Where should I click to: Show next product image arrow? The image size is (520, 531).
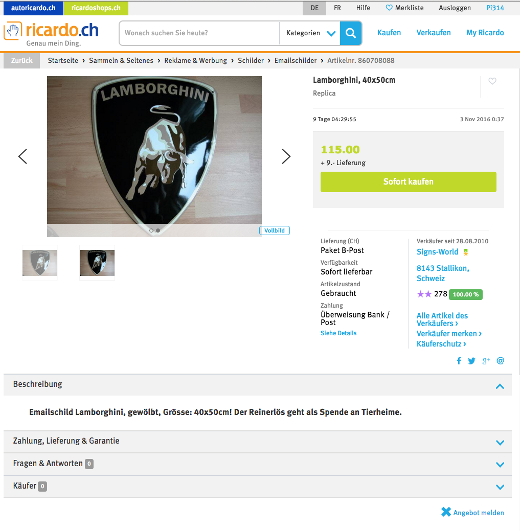point(286,156)
